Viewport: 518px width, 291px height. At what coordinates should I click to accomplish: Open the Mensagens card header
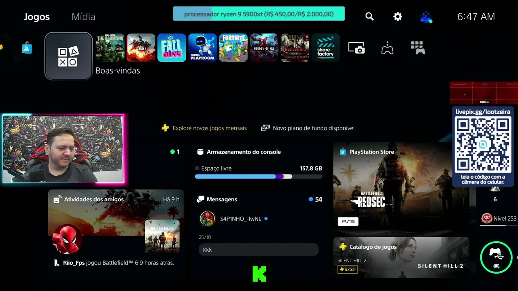[x=259, y=199]
